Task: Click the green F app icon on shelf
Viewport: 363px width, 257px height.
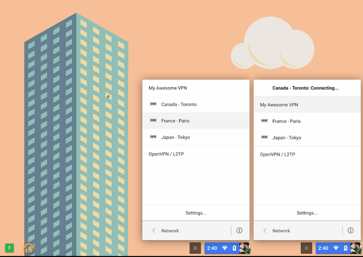Action: pyautogui.click(x=9, y=248)
